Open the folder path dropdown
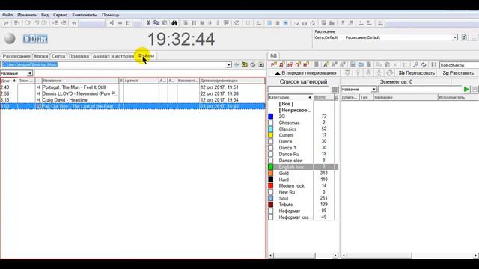 pyautogui.click(x=229, y=65)
